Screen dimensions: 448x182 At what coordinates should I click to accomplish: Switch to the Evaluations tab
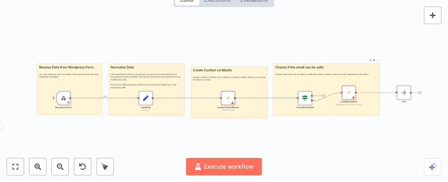(254, 1)
